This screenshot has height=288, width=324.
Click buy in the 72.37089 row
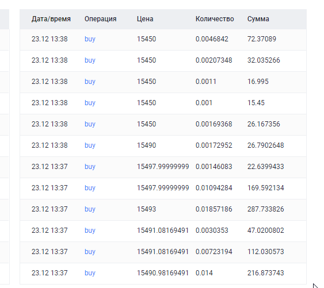point(90,39)
